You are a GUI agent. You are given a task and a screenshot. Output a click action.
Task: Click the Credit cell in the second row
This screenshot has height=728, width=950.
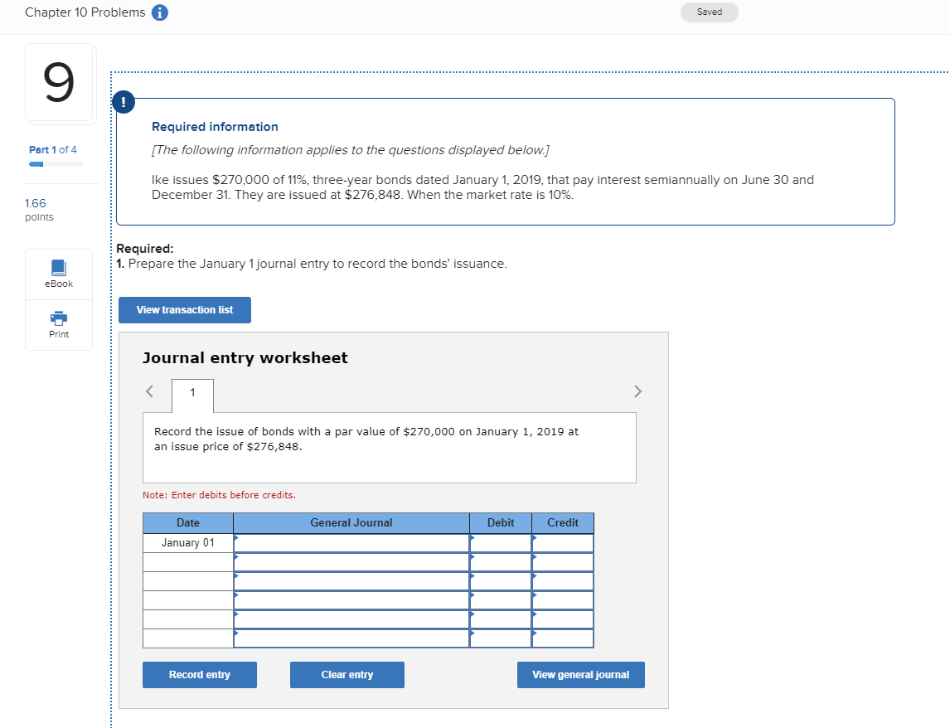point(563,562)
